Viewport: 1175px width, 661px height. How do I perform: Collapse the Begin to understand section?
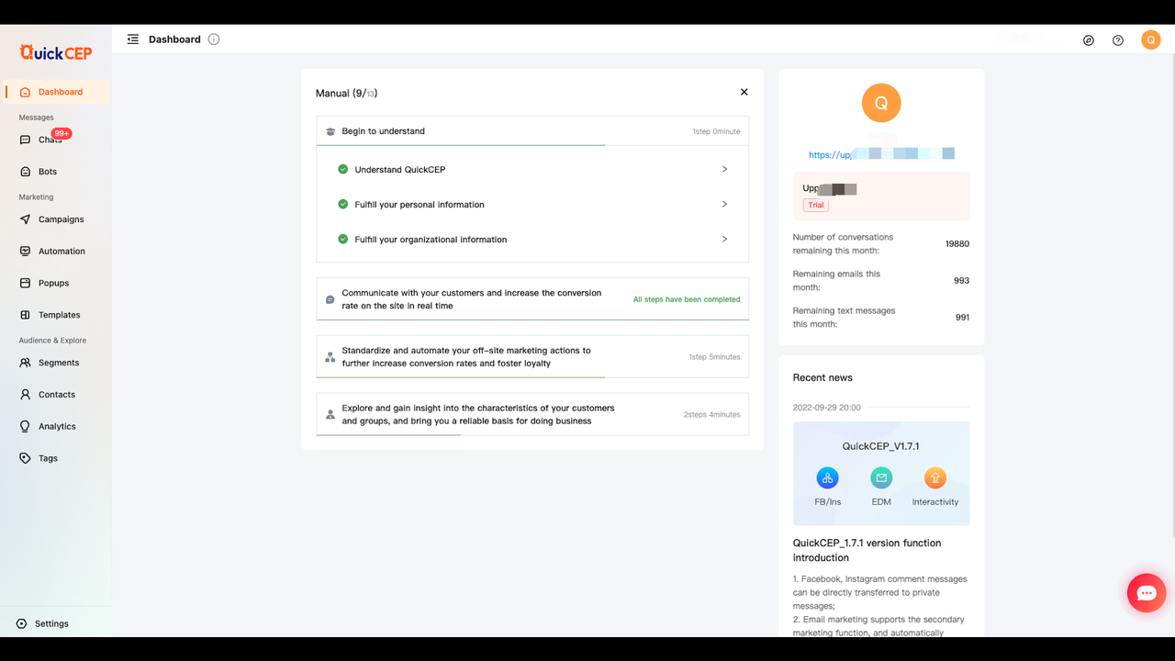click(x=532, y=131)
